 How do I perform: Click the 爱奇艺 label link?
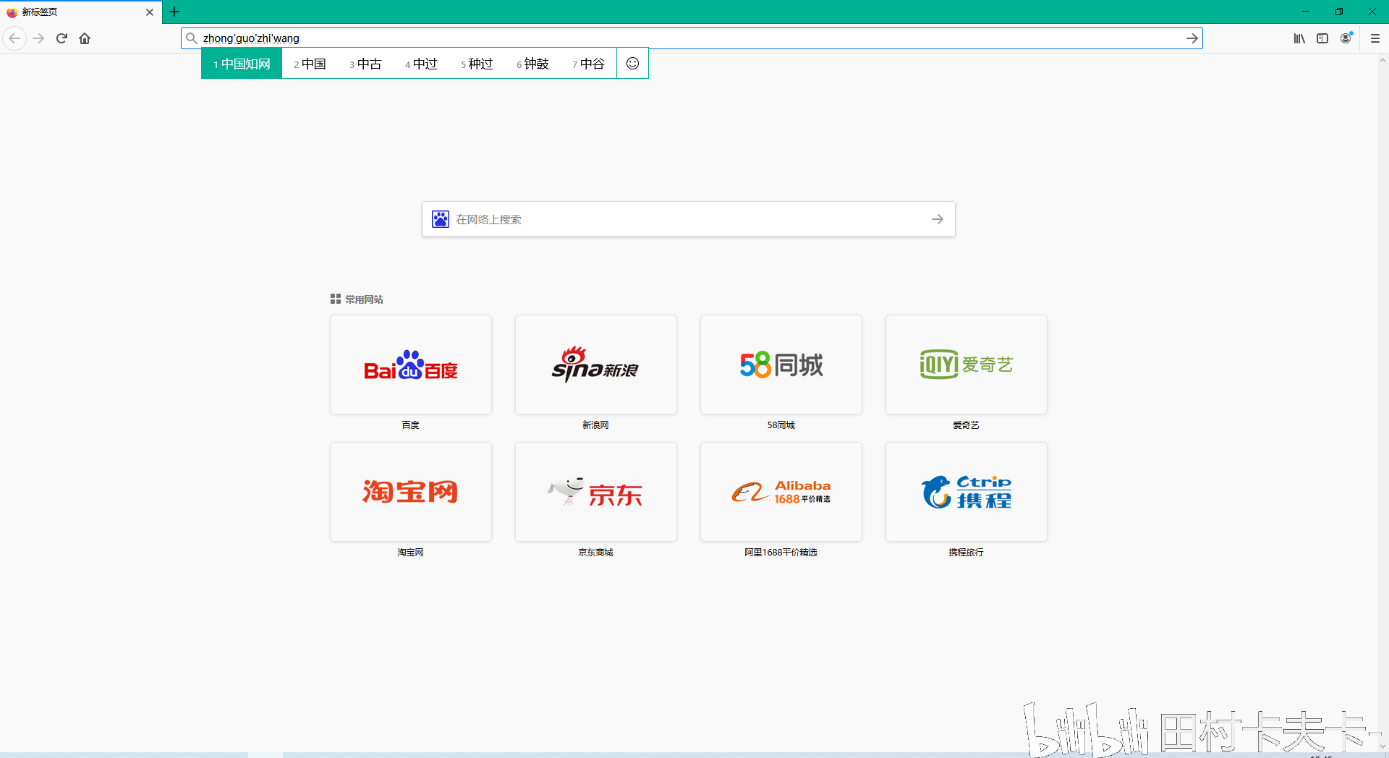click(967, 425)
